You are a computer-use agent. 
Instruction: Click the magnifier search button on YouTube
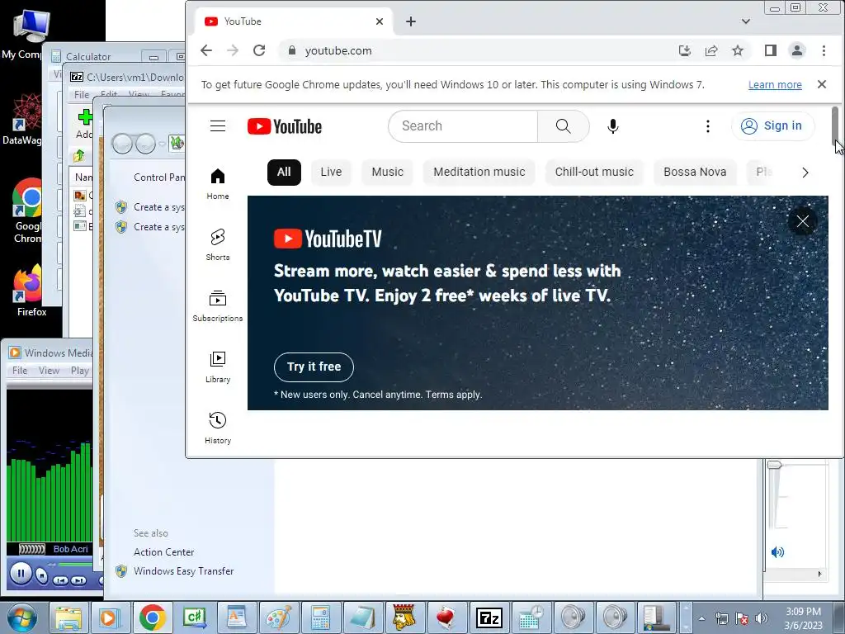pyautogui.click(x=563, y=126)
